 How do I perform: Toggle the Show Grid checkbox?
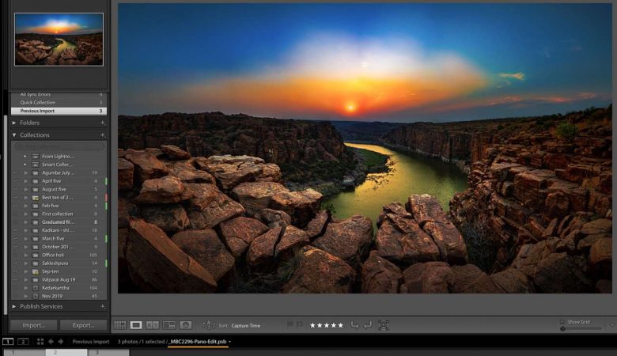point(562,321)
